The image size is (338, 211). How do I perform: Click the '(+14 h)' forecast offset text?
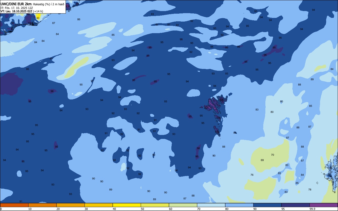tap(38, 11)
